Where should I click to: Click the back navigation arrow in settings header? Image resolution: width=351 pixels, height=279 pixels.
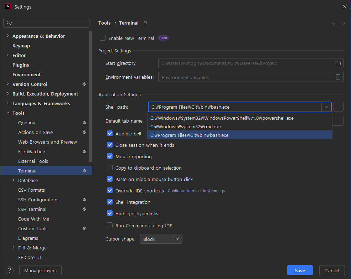pos(334,23)
